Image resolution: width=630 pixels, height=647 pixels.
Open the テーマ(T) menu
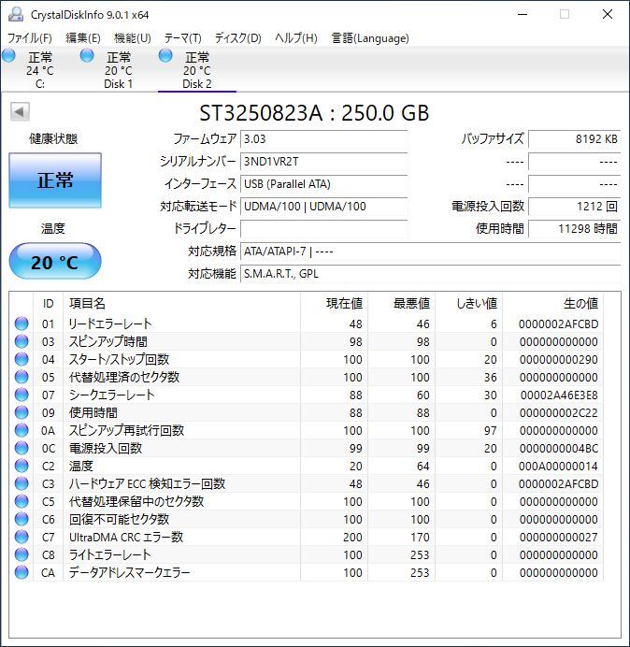pyautogui.click(x=183, y=38)
